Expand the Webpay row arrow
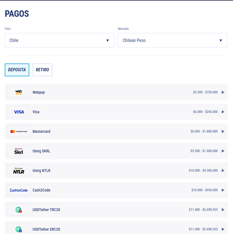233x234 pixels. tap(223, 92)
